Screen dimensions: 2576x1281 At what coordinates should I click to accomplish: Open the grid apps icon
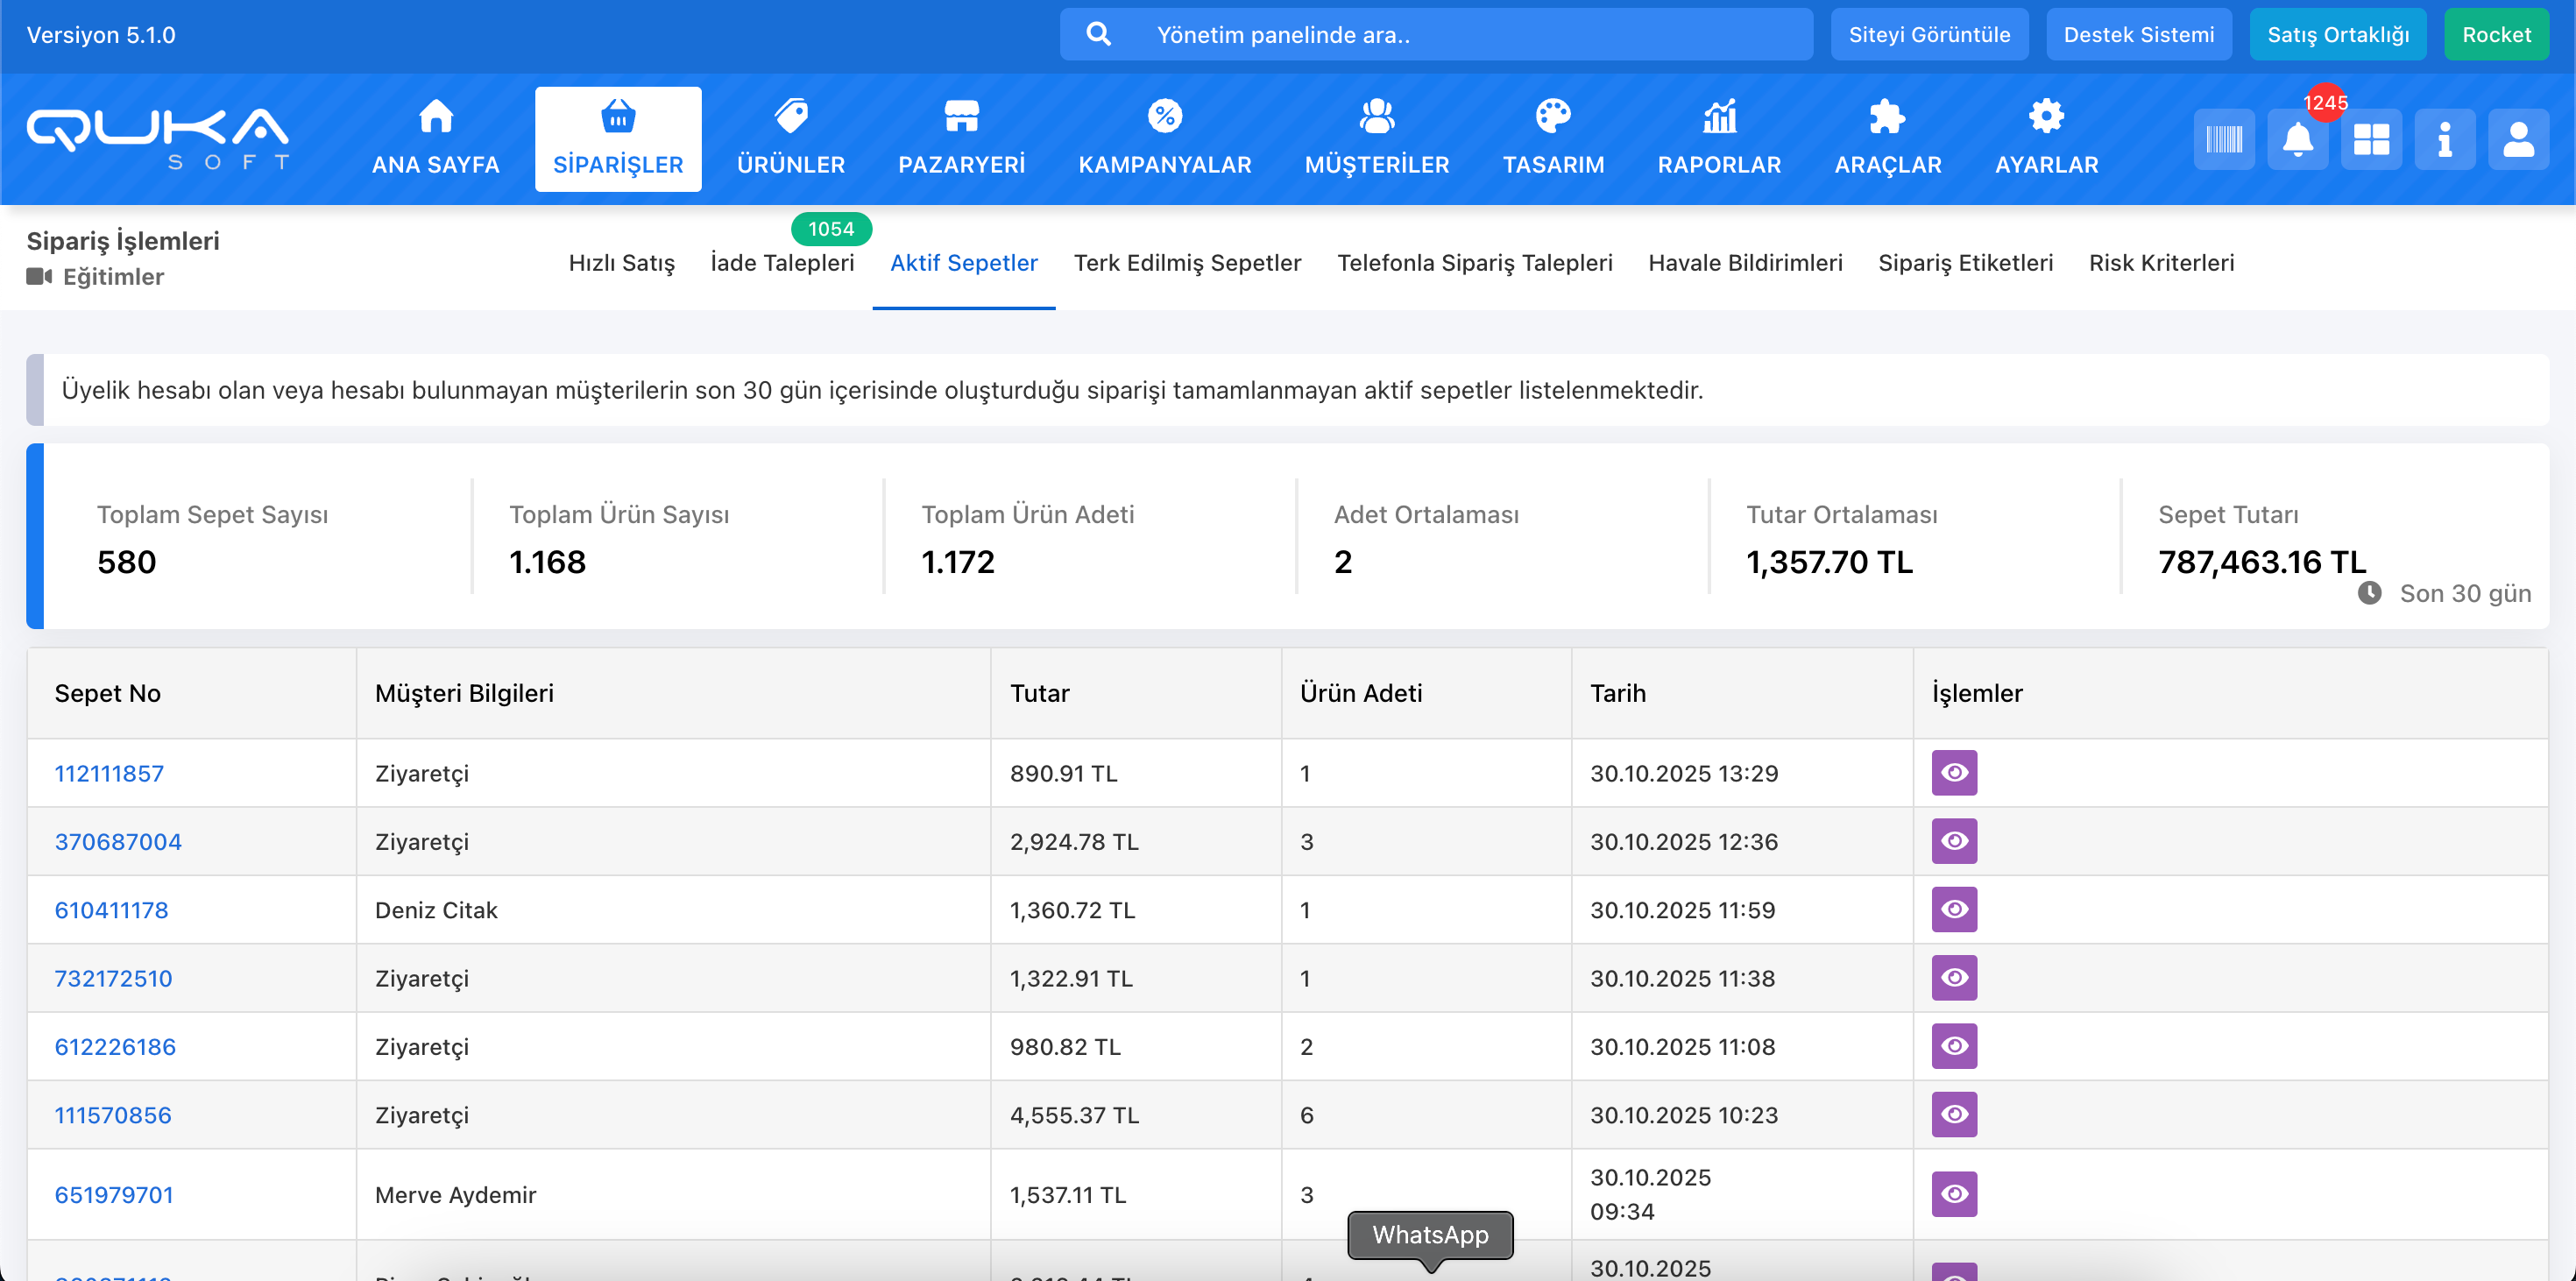click(x=2370, y=140)
